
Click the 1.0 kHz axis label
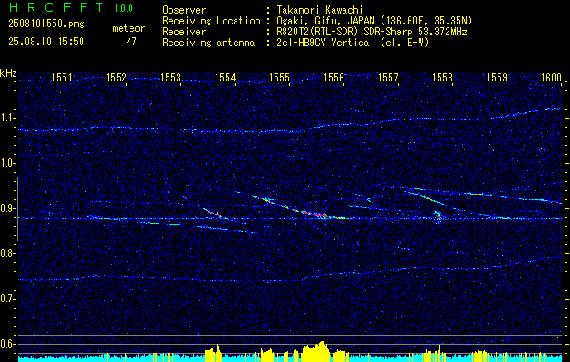click(7, 164)
